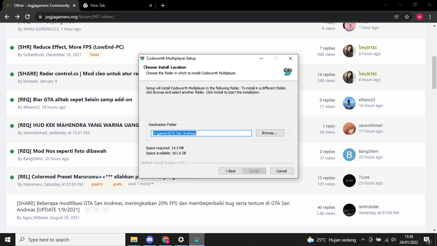Click the page vertical scrollbar thumb

434,72
